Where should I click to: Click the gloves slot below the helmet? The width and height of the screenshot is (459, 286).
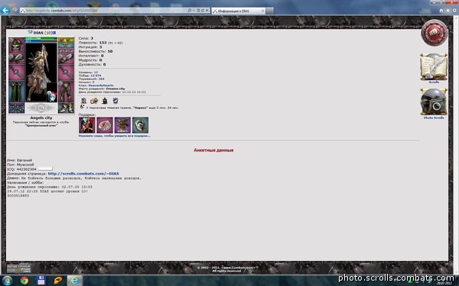(16, 59)
